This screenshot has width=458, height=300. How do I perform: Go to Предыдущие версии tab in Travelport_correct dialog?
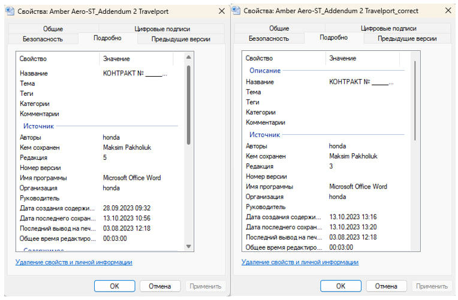point(406,38)
